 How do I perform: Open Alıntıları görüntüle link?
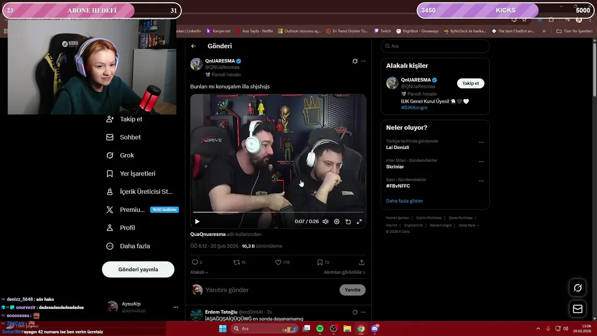pyautogui.click(x=345, y=272)
